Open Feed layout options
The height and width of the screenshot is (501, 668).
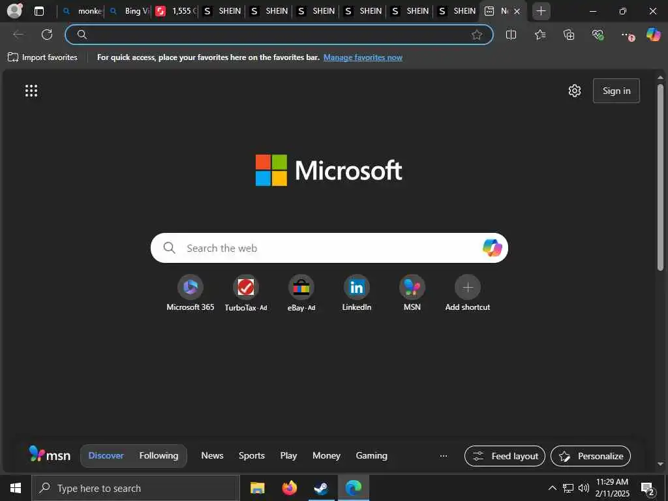(x=505, y=456)
